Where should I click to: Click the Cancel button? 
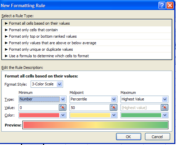[157, 137]
